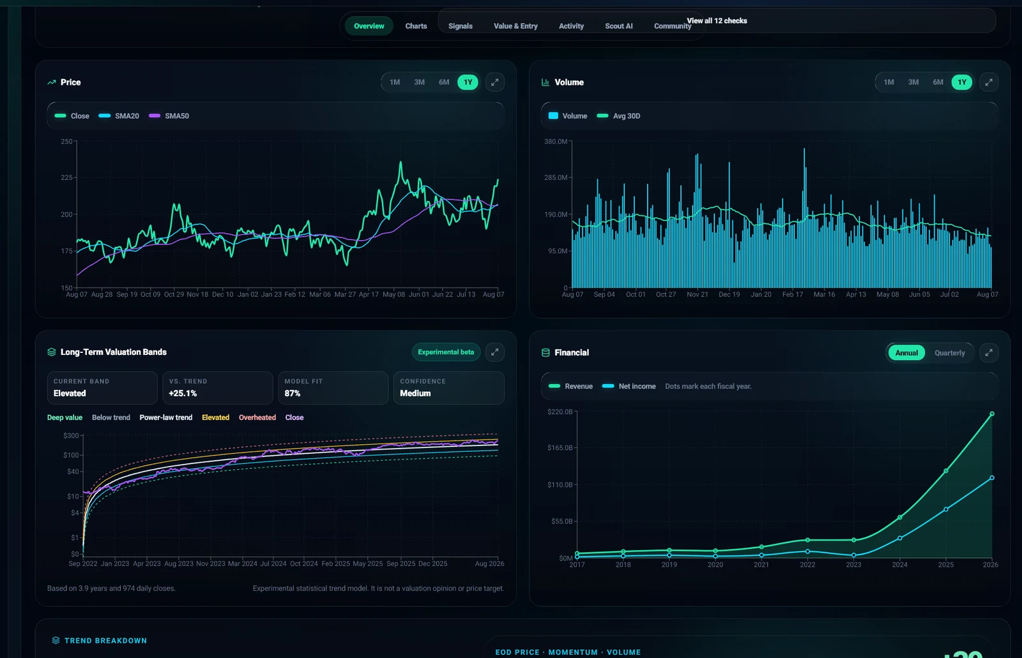Open the Scout AI tab
This screenshot has width=1022, height=658.
point(619,26)
